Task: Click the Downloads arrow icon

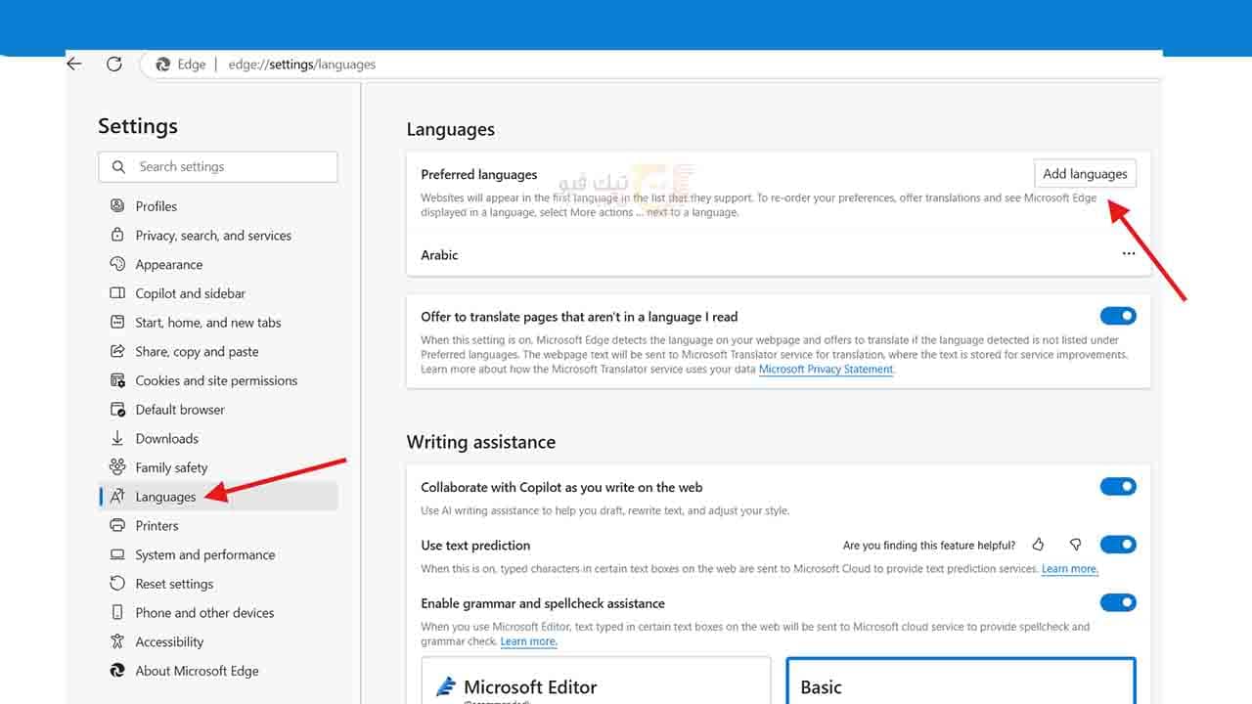Action: click(117, 438)
